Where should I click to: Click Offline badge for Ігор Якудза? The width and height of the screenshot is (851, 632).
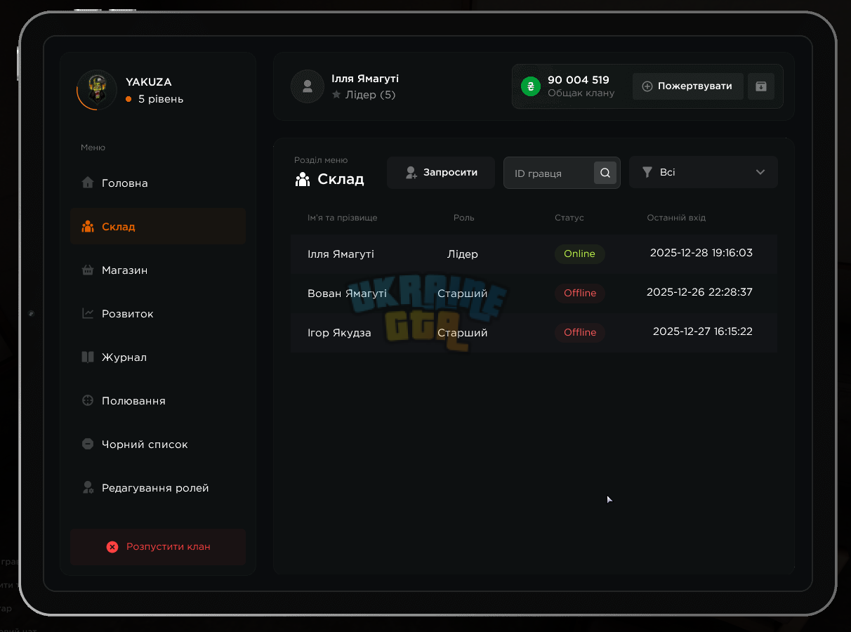click(x=580, y=332)
